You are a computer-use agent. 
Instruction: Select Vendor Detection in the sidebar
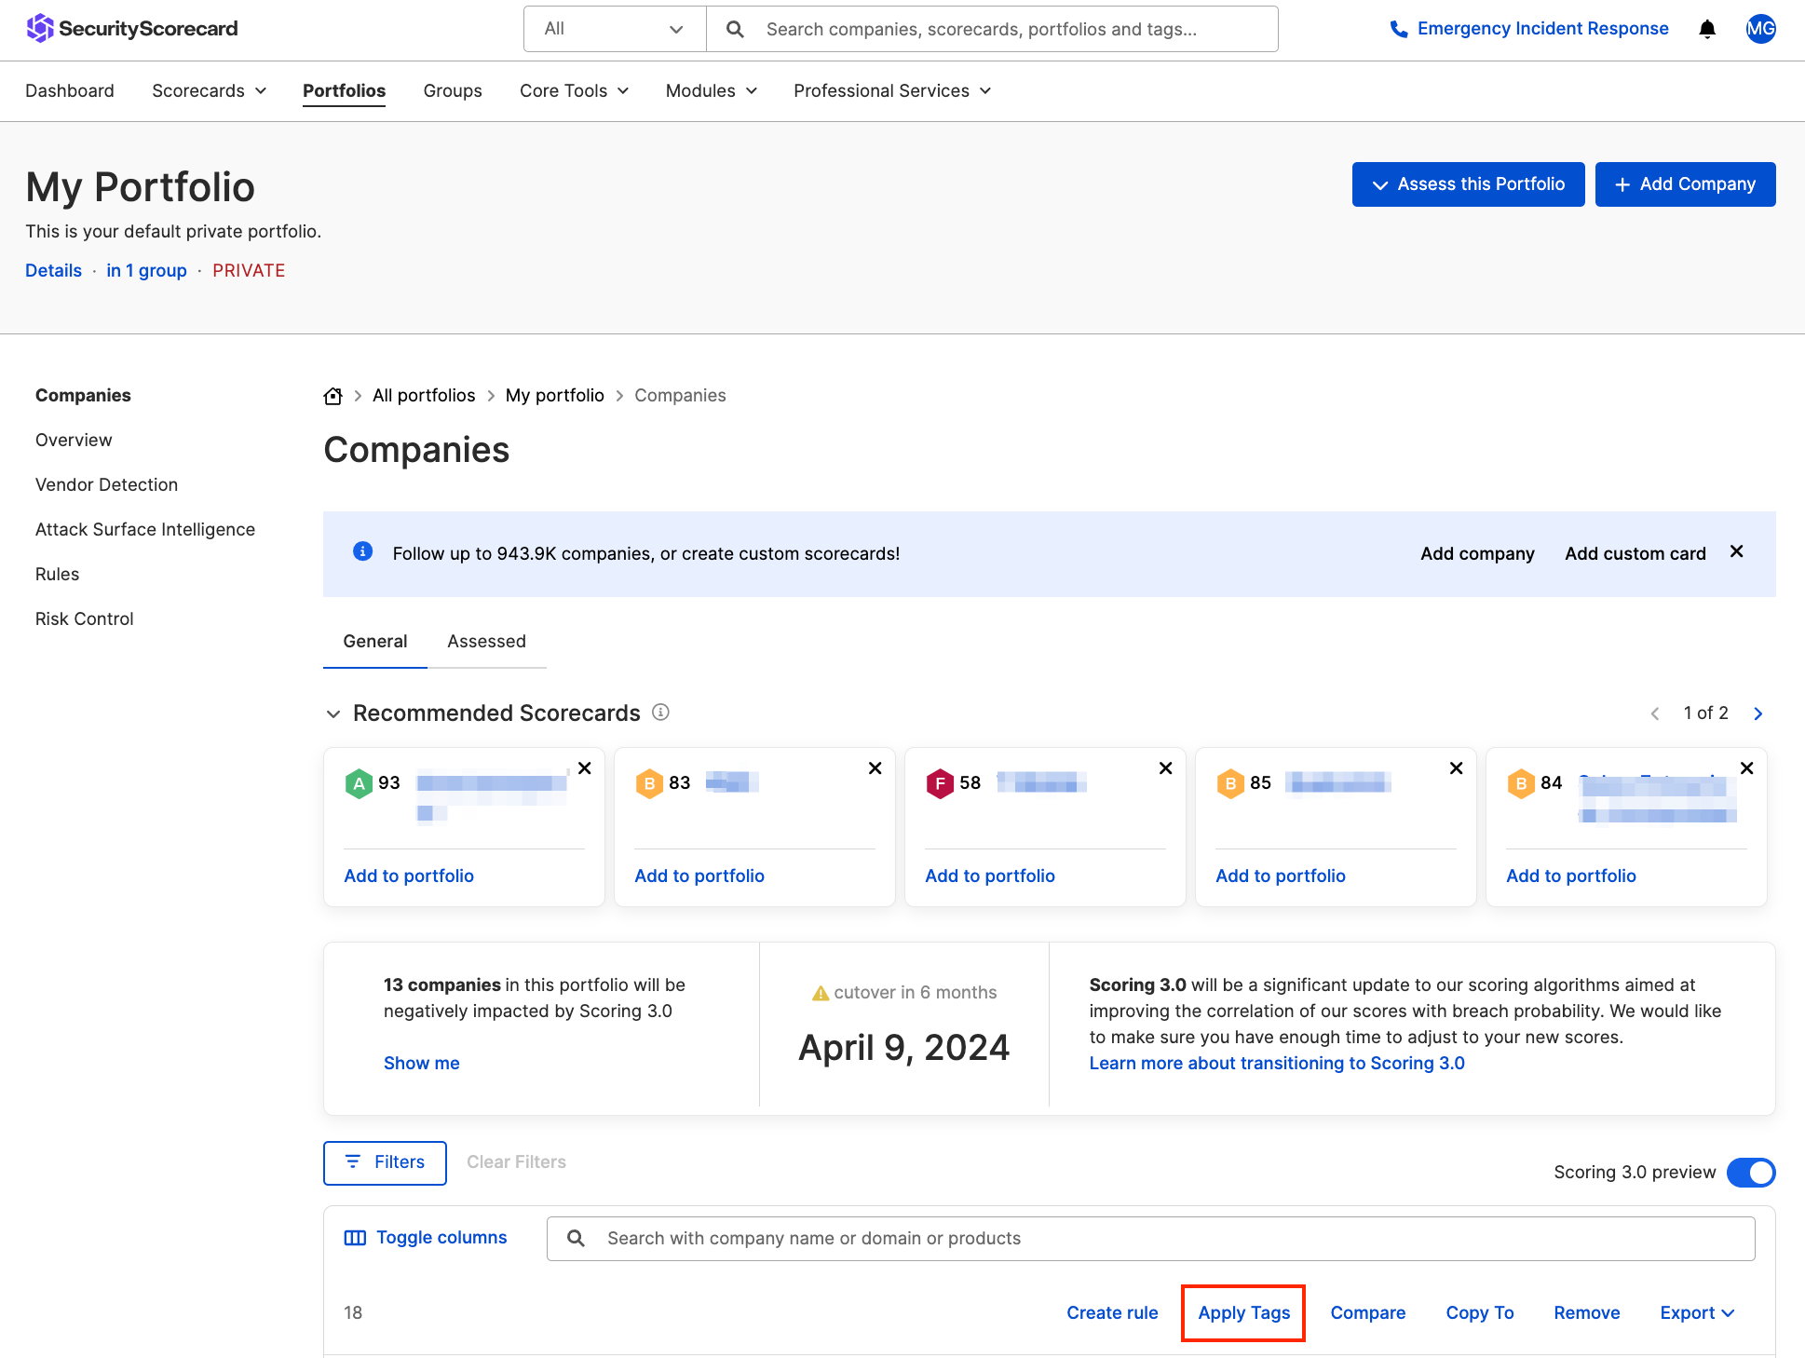106,484
